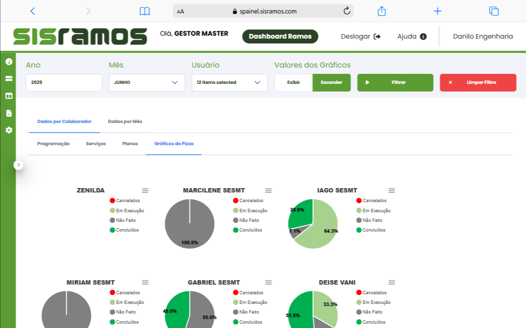526x328 pixels.
Task: Click the red Limpar Filtro button
Action: 478,82
